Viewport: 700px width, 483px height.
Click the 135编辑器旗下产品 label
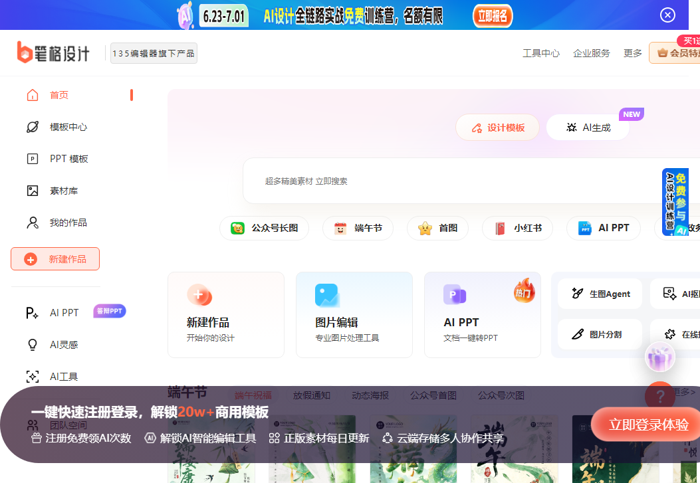pos(154,54)
